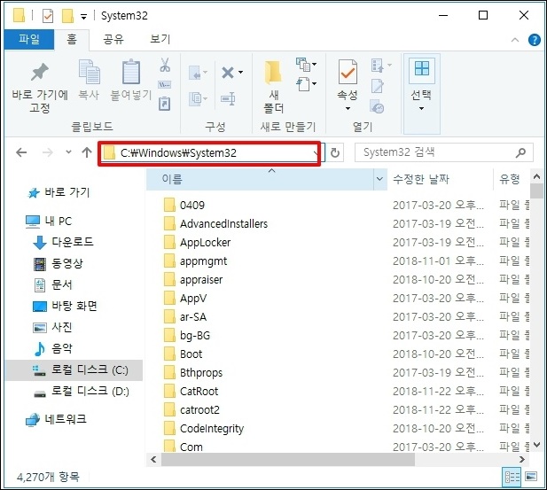This screenshot has width=547, height=490.
Task: Click the Properties quick access toolbar icon
Action: [48, 16]
